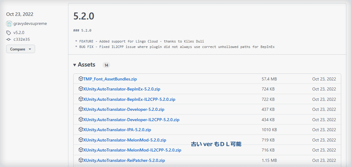Click package icon for MelonMod-5.2.0.zip
The width and height of the screenshot is (351, 167).
coord(81,140)
